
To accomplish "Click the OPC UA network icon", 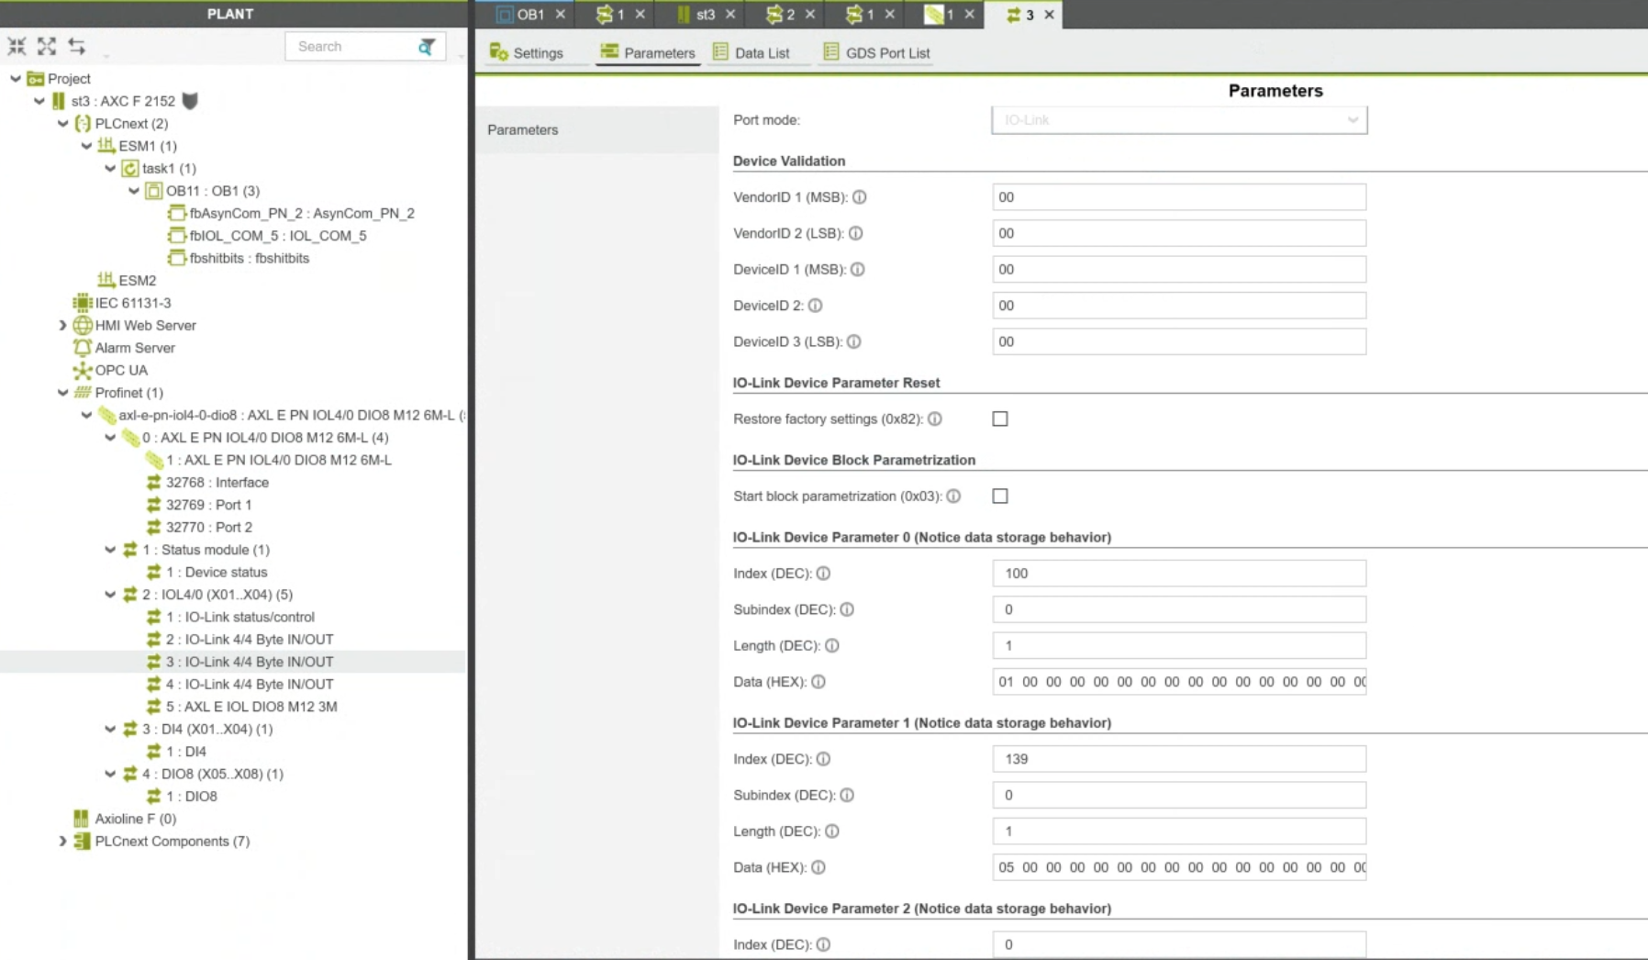I will 83,371.
